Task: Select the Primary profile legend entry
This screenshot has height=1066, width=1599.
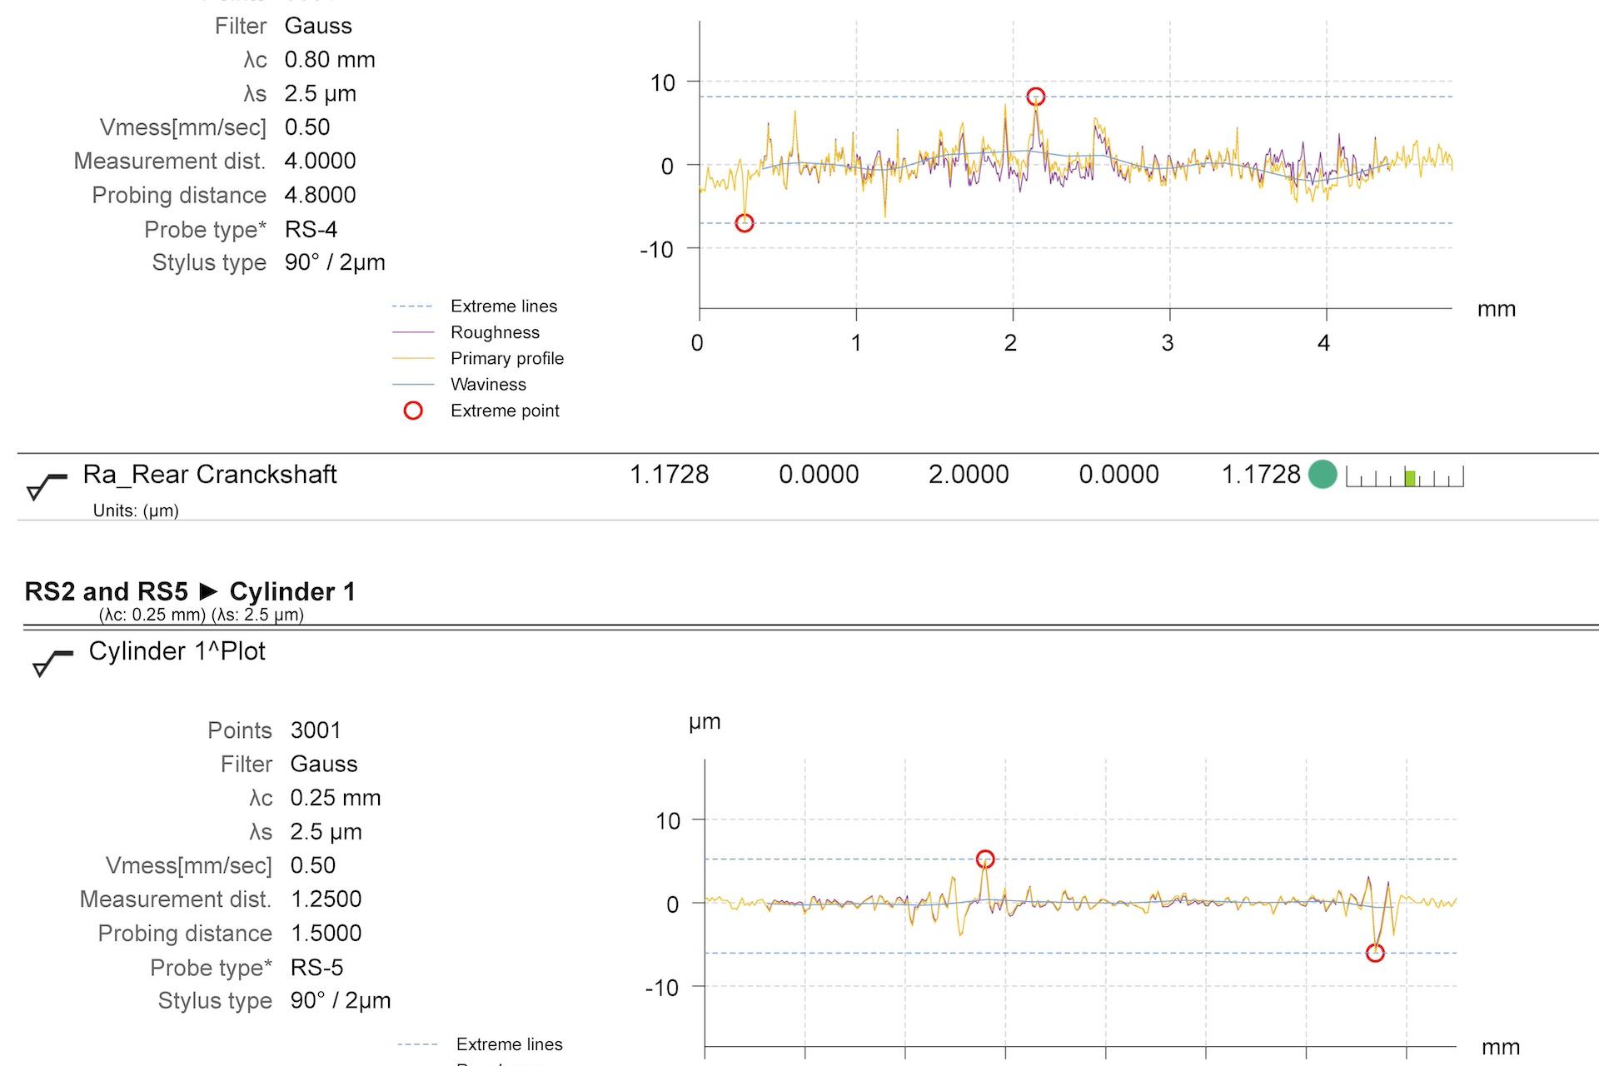Action: click(506, 358)
